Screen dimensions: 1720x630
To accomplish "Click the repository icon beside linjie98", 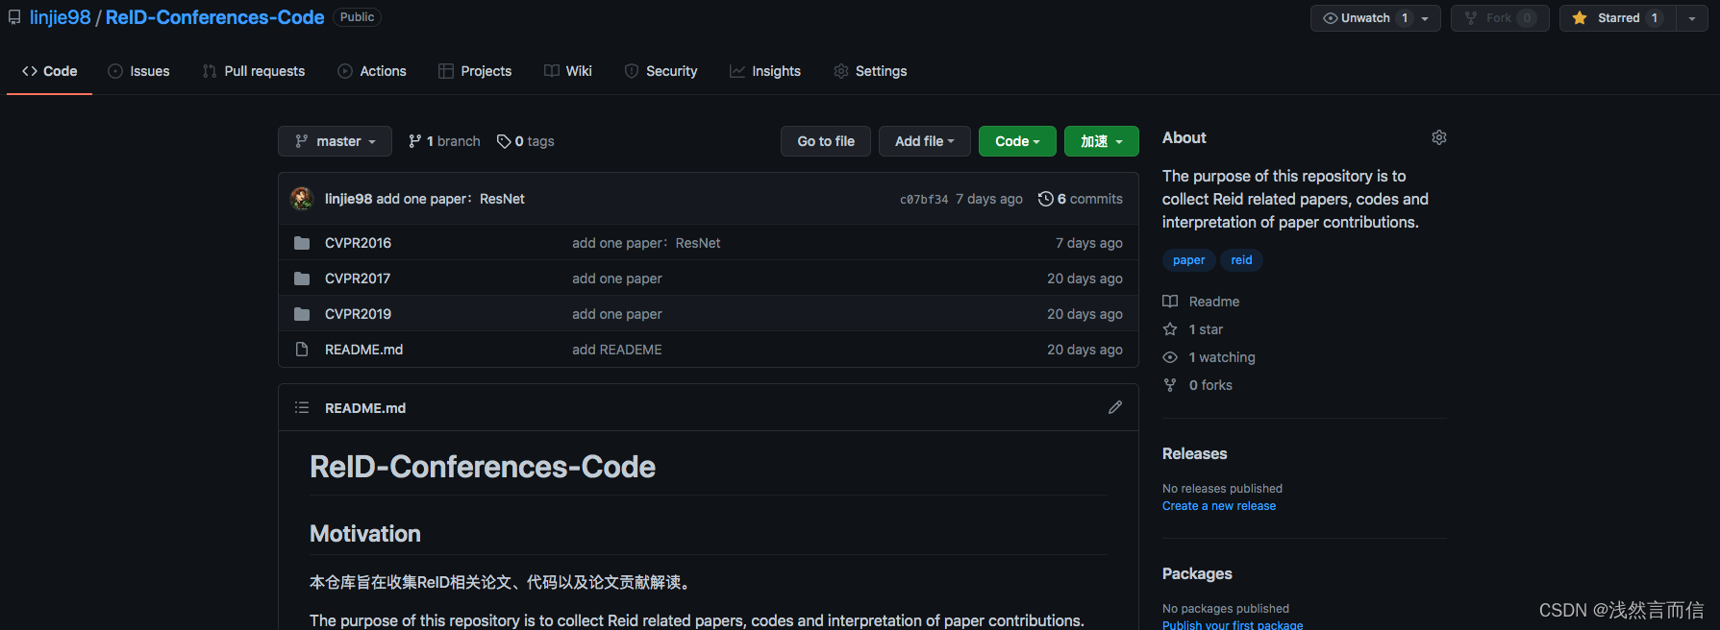I will 14,17.
